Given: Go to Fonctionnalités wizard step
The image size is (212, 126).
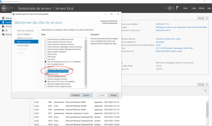Looking at the screenshot, I should [23, 45].
